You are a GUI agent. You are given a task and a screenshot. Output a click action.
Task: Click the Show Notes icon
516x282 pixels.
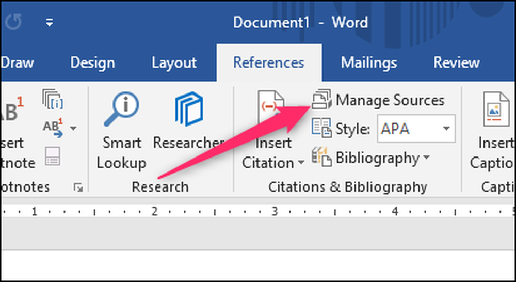[x=53, y=156]
